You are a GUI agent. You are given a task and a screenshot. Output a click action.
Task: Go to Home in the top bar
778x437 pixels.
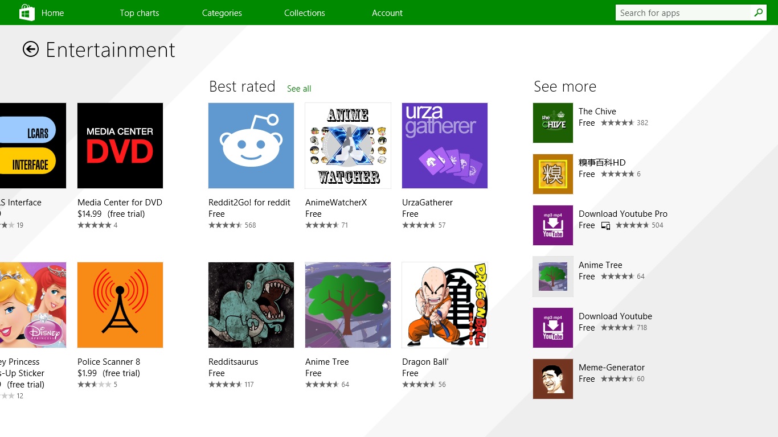(52, 13)
